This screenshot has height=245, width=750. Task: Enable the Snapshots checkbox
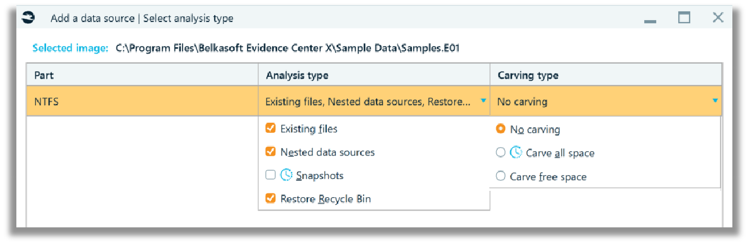tap(270, 175)
